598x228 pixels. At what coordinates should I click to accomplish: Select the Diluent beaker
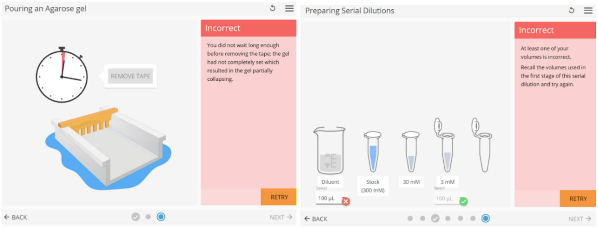[330, 150]
